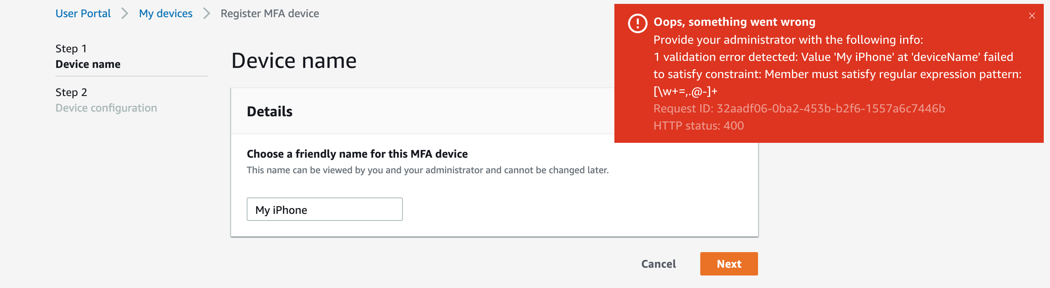Click the Cancel button
This screenshot has height=288, width=1050.
point(658,264)
